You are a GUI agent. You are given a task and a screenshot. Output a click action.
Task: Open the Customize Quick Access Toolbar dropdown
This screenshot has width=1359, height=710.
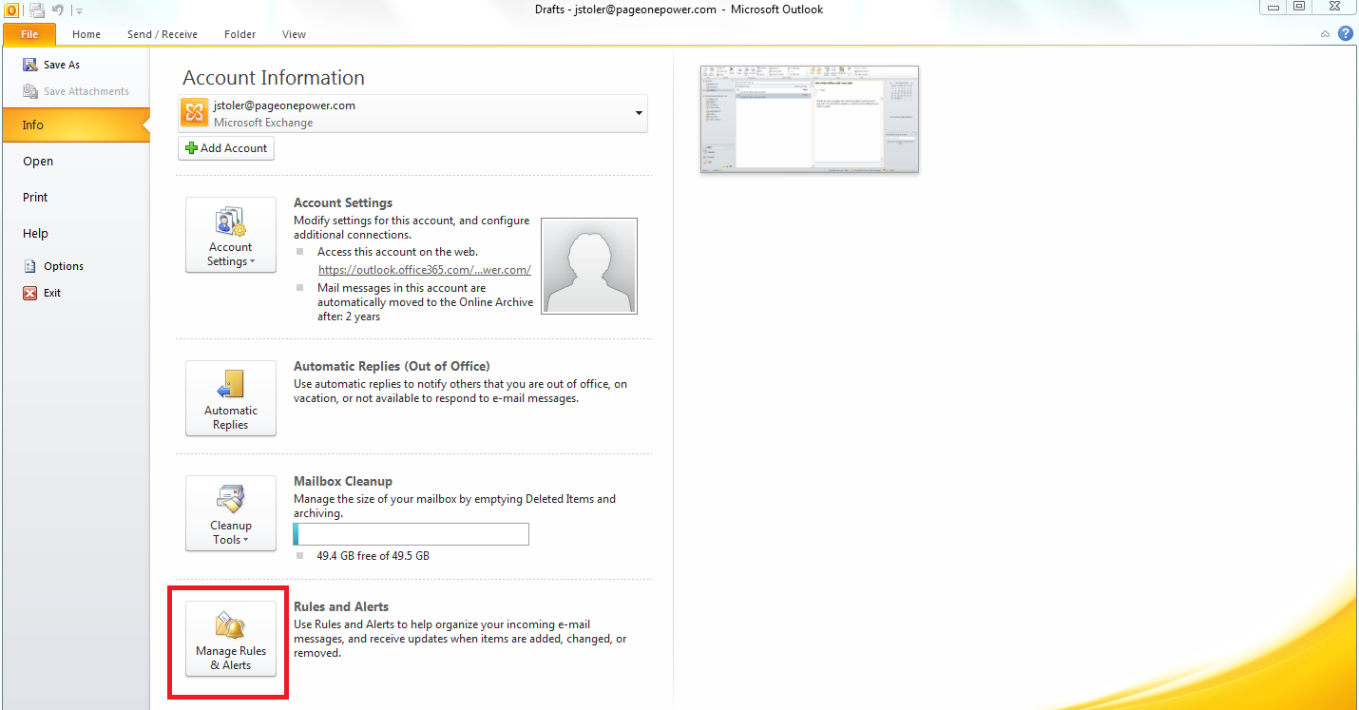coord(78,11)
